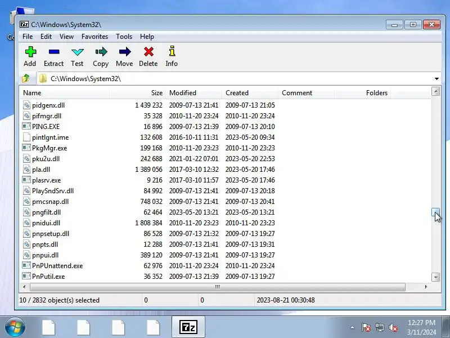The height and width of the screenshot is (338, 450).
Task: Expand the address path dropdown
Action: tap(436, 78)
